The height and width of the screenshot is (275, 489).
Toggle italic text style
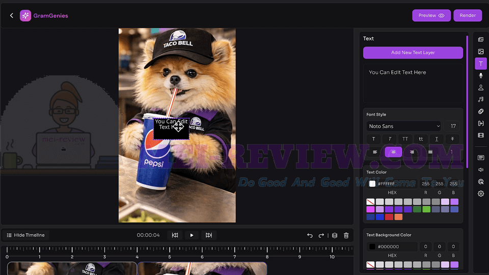tap(390, 139)
